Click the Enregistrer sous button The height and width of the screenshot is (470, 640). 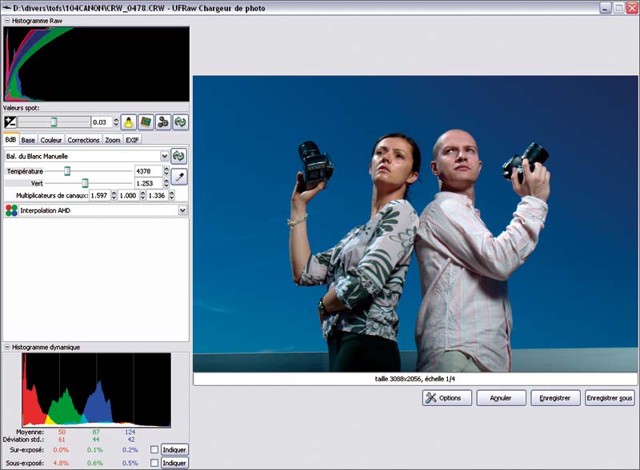(609, 398)
